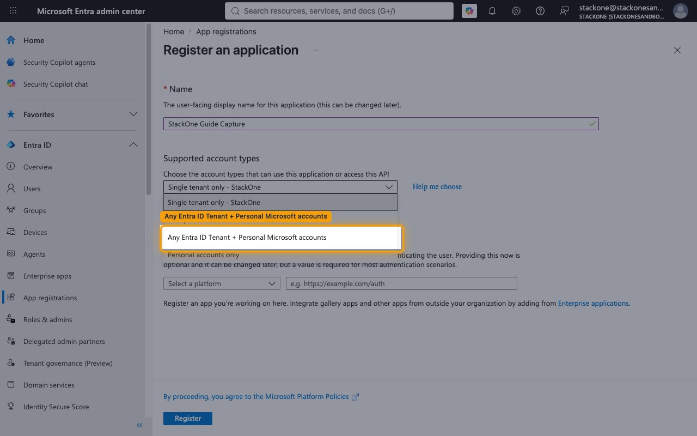Image resolution: width=697 pixels, height=436 pixels.
Task: Click the Tenant governance icon
Action: 11,363
